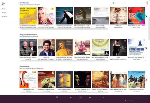Image resolution: width=150 pixels, height=103 pixels.
Task: Click 'Raphaela Gromes' artist name
Action: point(118,27)
